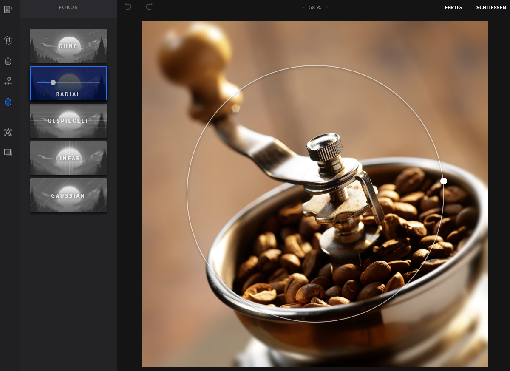The height and width of the screenshot is (371, 510).
Task: Select the focus droplet tool
Action: click(x=8, y=102)
